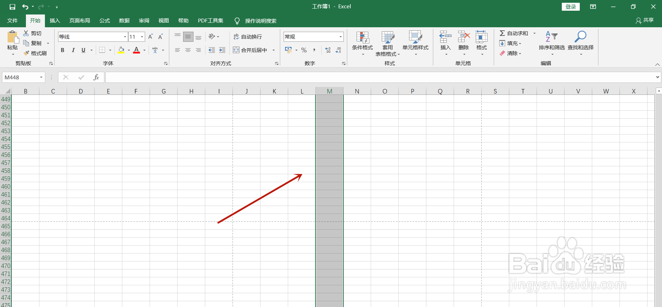The height and width of the screenshot is (307, 662).
Task: Click the 共享 Share button
Action: pyautogui.click(x=645, y=20)
